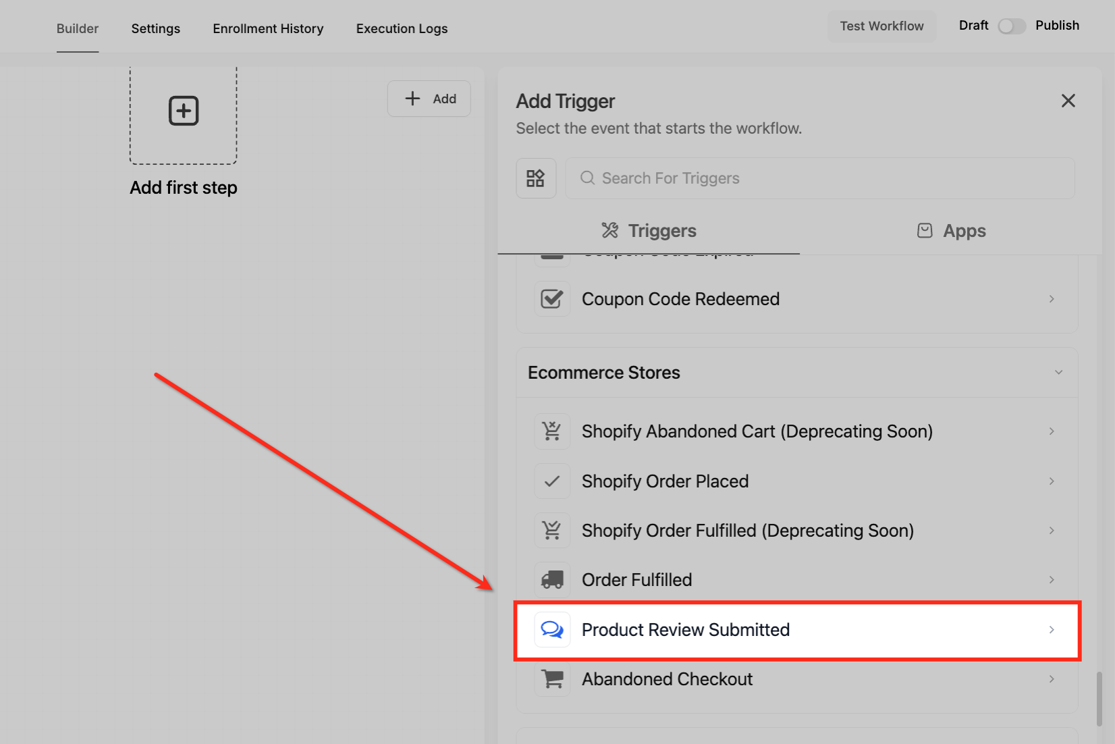Click the Publish label
Screen dimensions: 1115x744
point(1058,26)
